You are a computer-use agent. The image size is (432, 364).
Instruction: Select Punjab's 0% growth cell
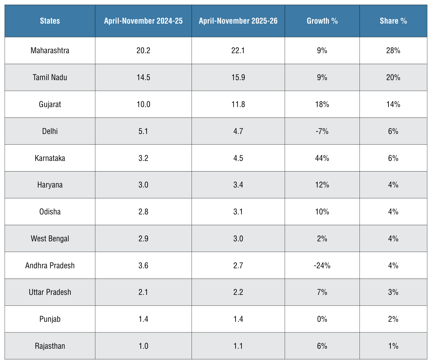(322, 319)
